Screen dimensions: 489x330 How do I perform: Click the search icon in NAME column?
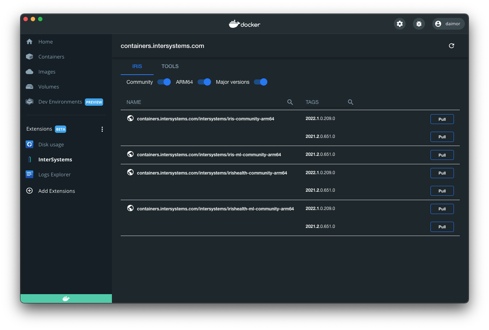pyautogui.click(x=290, y=102)
